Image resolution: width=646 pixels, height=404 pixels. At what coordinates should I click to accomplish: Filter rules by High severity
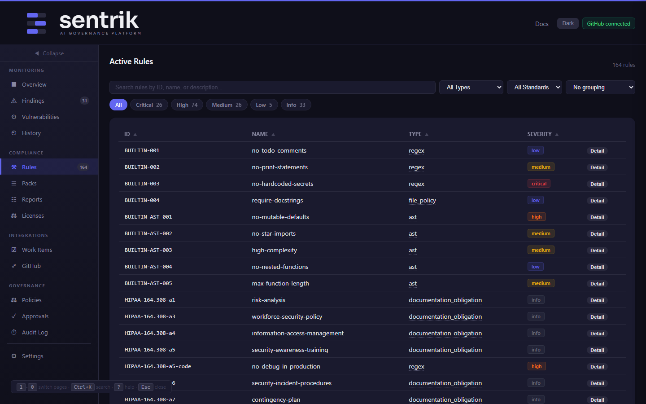pos(187,105)
